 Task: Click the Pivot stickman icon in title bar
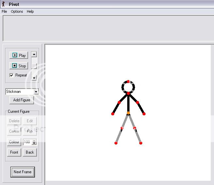4,4
